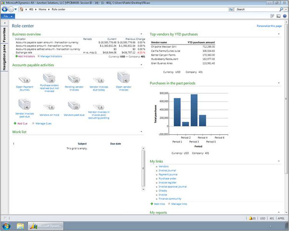Open the Vendor invoices past due cue
289x231 pixels.
click(25, 104)
